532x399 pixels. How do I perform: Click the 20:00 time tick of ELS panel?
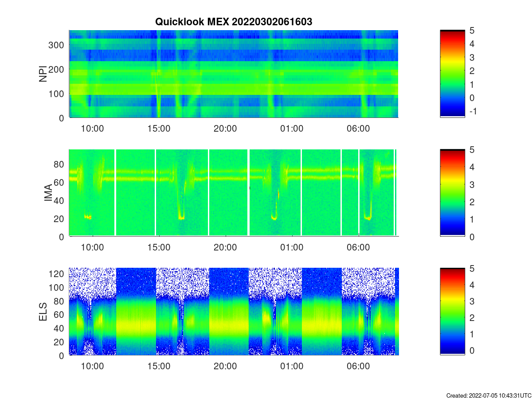click(225, 366)
